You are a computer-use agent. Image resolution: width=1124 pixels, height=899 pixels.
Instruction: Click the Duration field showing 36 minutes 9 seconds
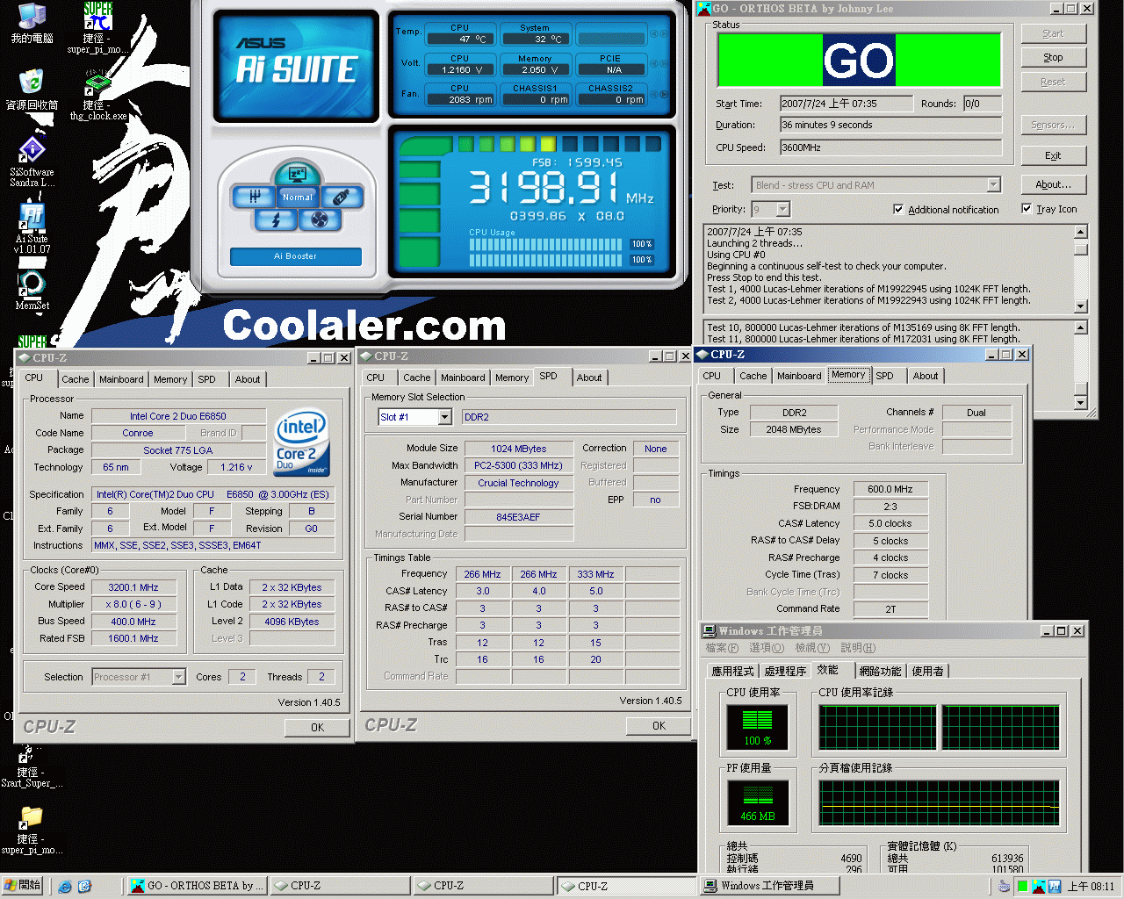890,125
